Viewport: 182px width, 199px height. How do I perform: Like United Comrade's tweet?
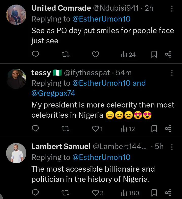(95, 54)
